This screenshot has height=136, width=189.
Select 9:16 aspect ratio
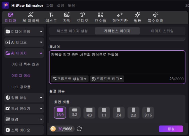pyautogui.click(x=148, y=113)
